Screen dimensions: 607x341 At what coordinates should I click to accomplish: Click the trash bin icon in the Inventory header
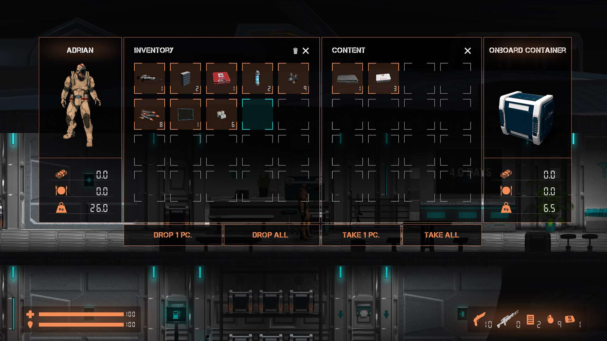pos(296,51)
